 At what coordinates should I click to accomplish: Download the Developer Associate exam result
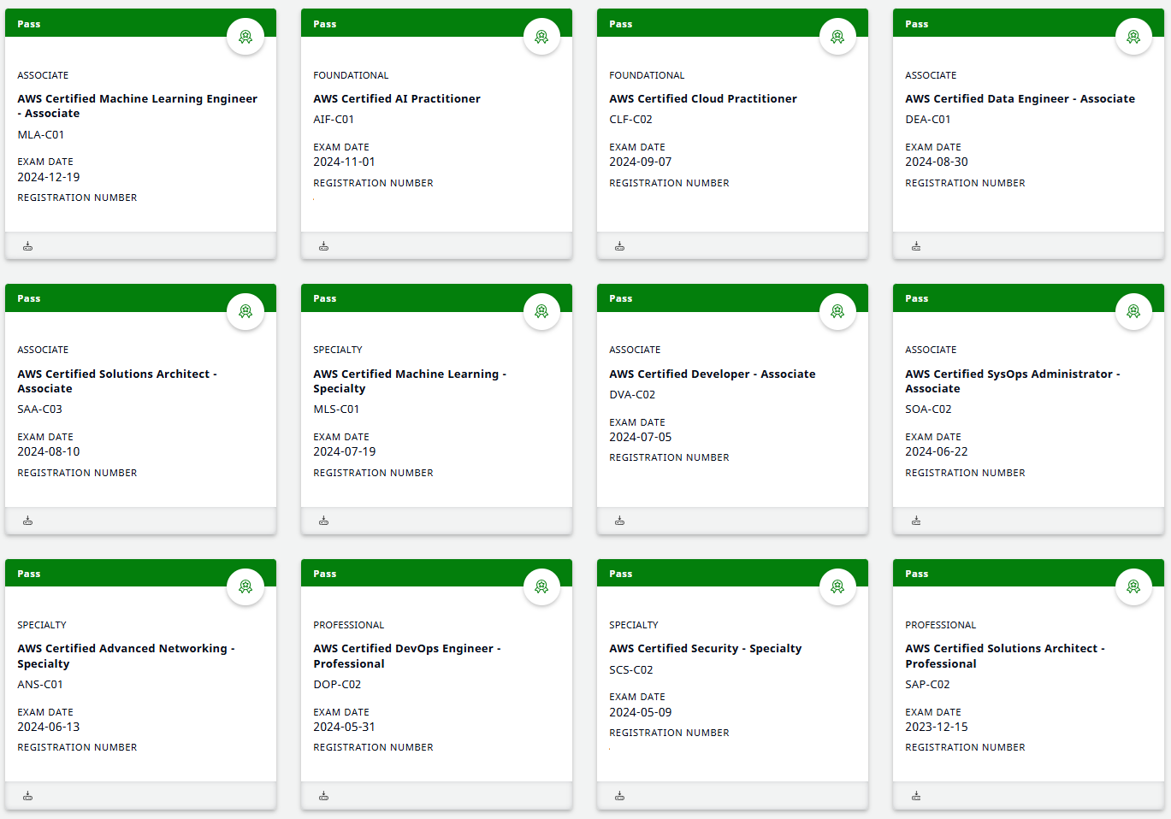pos(620,521)
